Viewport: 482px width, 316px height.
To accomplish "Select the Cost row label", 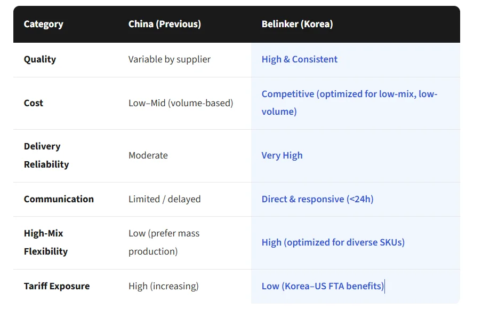I will [34, 103].
